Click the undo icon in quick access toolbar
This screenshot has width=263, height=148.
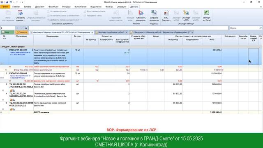pyautogui.click(x=11, y=2)
